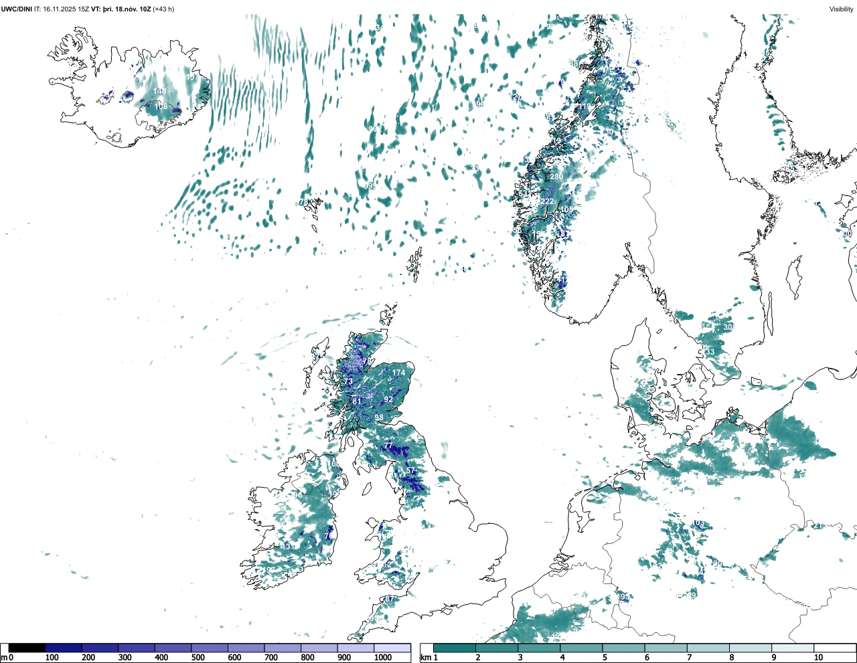Click the initial time '16.11.2025 15Z'
The image size is (857, 663).
tap(67, 9)
